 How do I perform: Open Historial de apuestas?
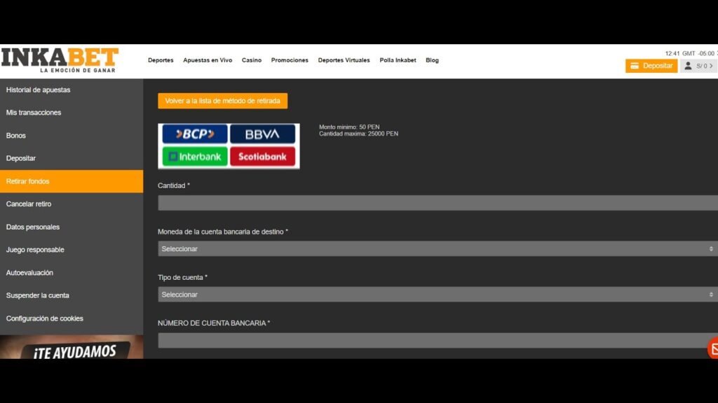click(x=72, y=90)
